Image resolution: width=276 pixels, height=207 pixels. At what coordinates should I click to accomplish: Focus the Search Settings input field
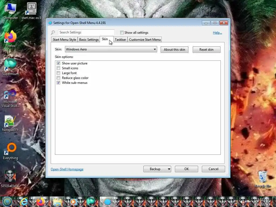coord(86,32)
